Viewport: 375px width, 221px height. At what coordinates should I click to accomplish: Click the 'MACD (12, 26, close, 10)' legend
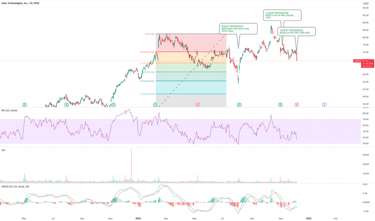pos(15,186)
